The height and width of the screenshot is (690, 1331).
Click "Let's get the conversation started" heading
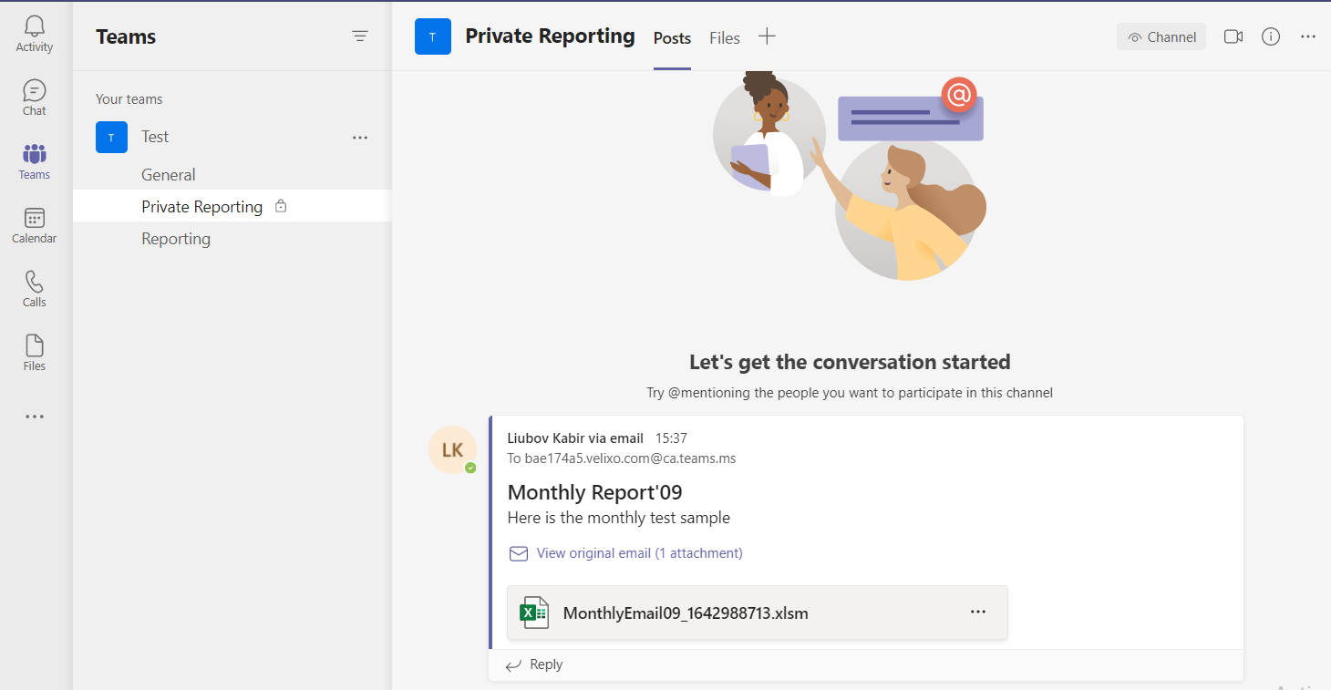pyautogui.click(x=850, y=362)
